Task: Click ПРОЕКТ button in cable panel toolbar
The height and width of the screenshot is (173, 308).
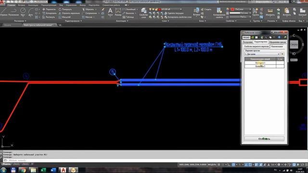Action: pyautogui.click(x=246, y=37)
